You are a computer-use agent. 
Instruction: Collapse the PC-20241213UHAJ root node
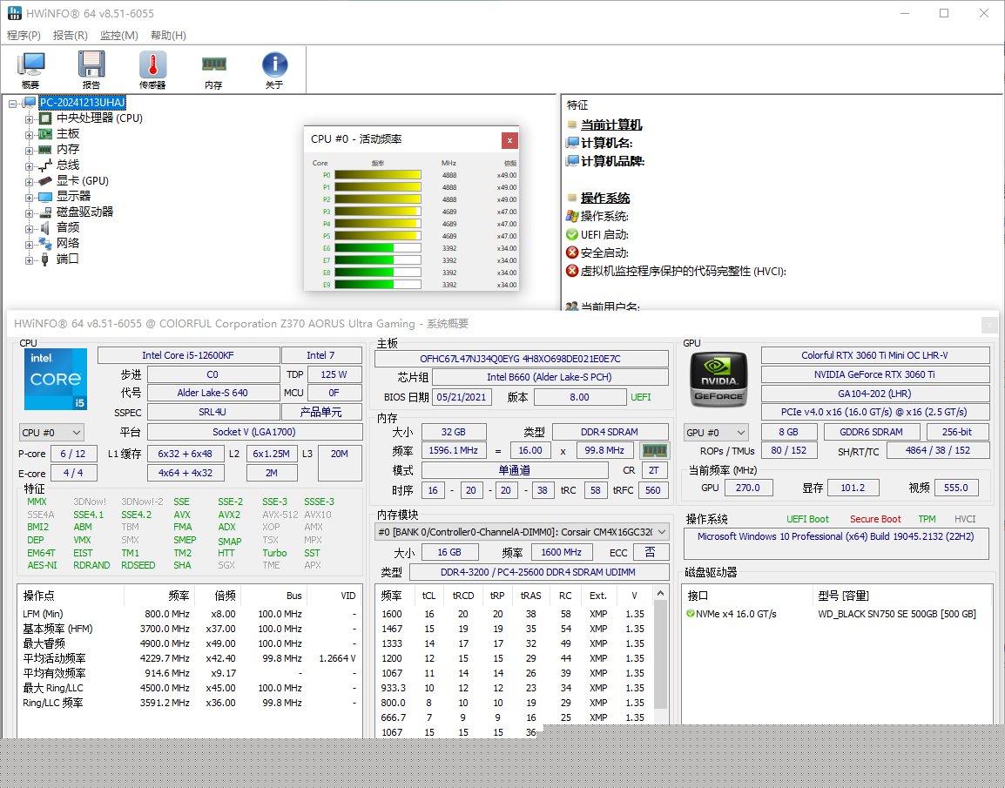pos(13,103)
